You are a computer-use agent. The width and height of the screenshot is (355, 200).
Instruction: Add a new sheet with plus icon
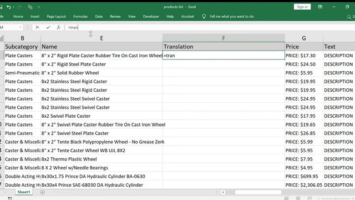(x=42, y=192)
